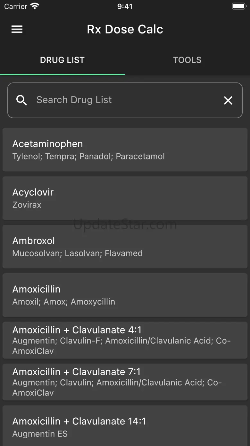Open the hamburger navigation menu
This screenshot has height=446, width=250.
(x=17, y=29)
